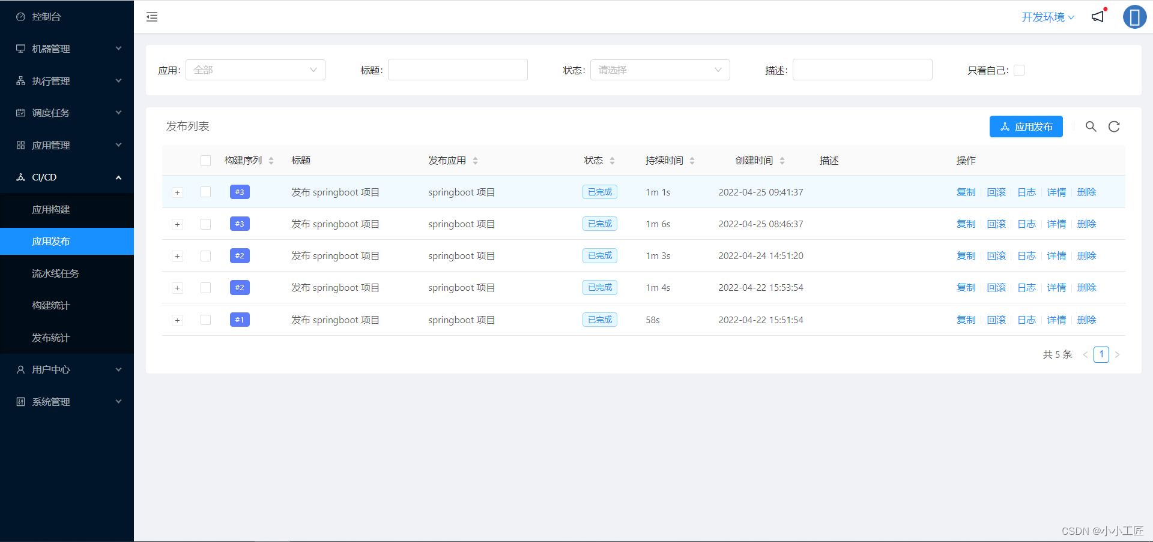Switch to 发布统计 in the sidebar menu
Image resolution: width=1153 pixels, height=542 pixels.
click(51, 338)
